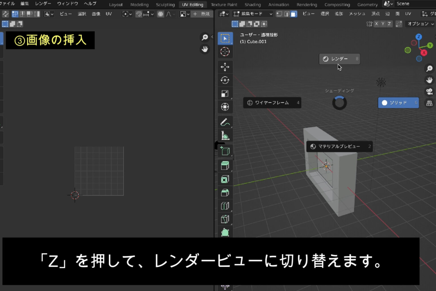The height and width of the screenshot is (291, 436).
Task: Toggle edge select mode
Action: coord(286,14)
